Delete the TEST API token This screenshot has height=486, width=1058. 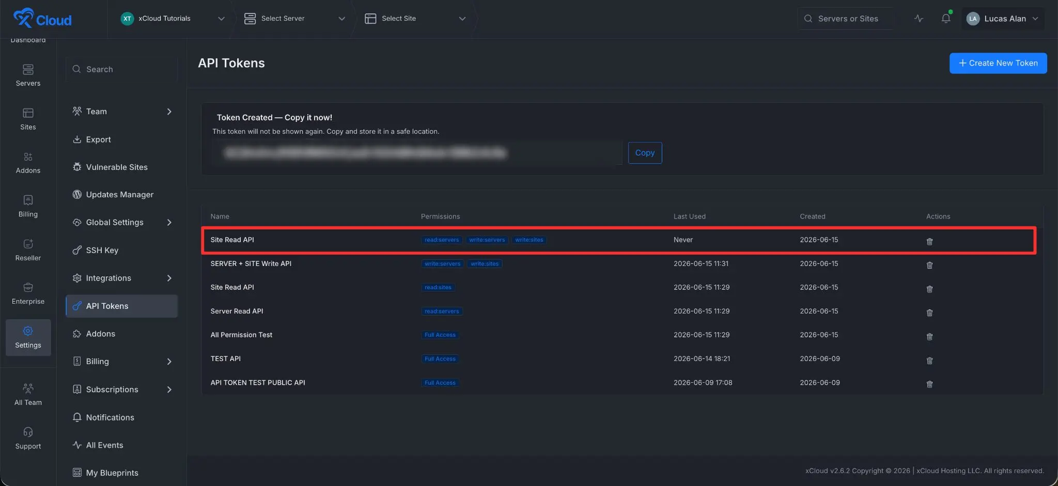pos(929,360)
